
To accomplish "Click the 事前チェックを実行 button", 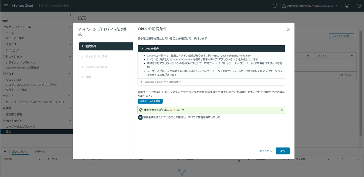I will tap(150, 101).
